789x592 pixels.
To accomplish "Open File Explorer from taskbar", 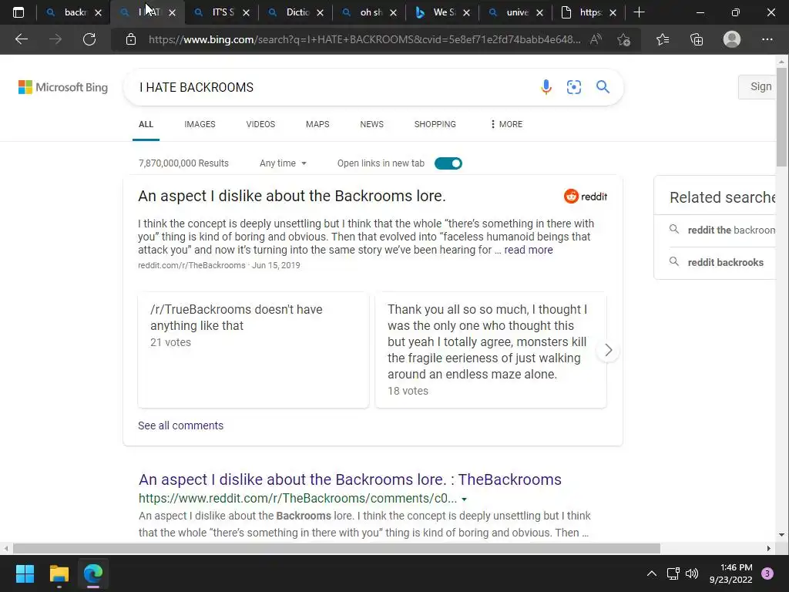I will (59, 573).
